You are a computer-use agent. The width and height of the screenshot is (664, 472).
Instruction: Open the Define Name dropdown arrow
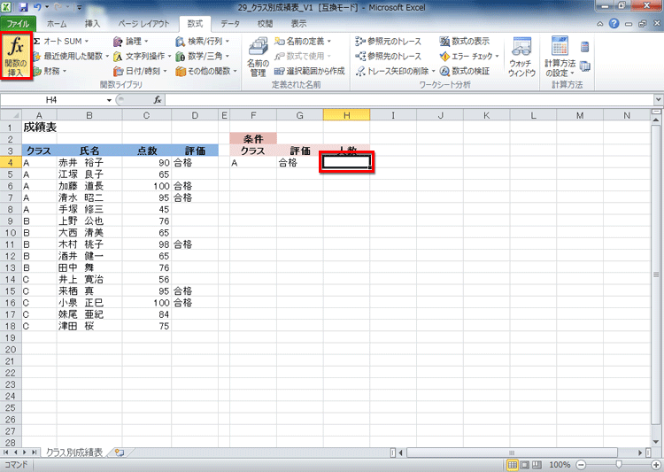tap(328, 41)
